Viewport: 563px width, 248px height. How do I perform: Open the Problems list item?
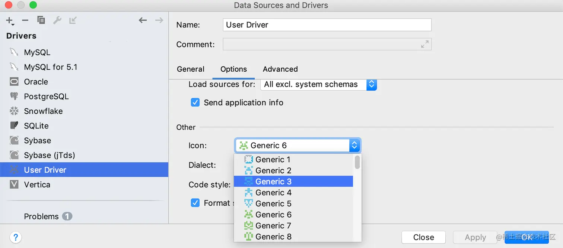point(41,216)
